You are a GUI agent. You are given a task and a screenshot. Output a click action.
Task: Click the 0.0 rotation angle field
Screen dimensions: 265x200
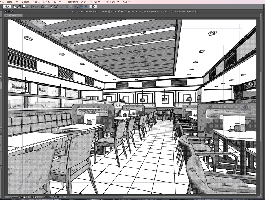(x=37, y=197)
